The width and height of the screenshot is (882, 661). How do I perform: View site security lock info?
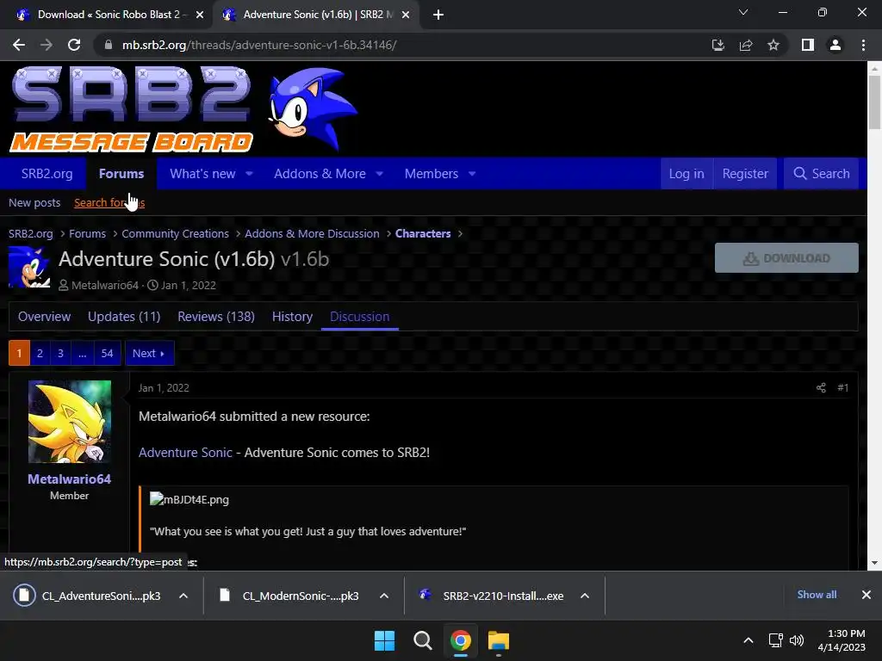click(109, 45)
